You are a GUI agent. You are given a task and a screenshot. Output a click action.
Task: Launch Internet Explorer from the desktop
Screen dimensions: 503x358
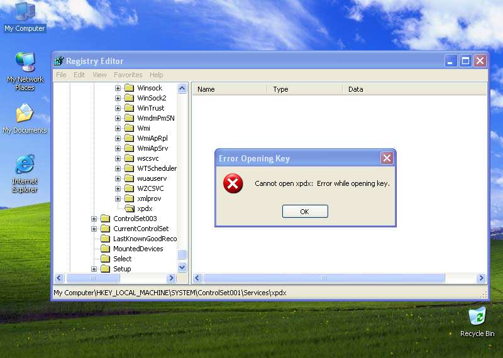25,173
